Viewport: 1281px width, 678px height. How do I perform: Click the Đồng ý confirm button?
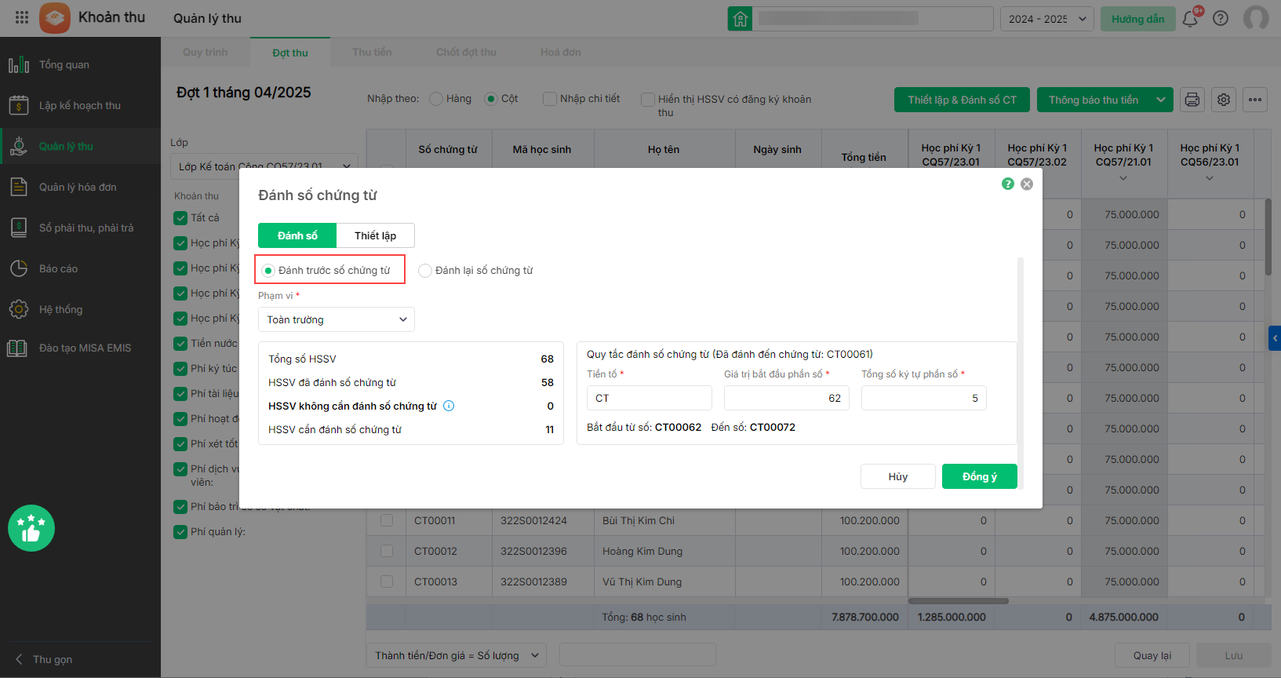pos(980,476)
